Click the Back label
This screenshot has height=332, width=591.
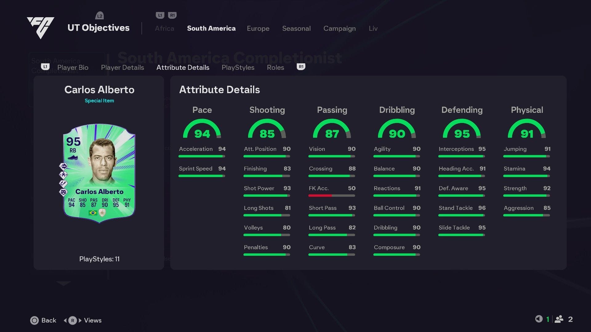(x=49, y=320)
